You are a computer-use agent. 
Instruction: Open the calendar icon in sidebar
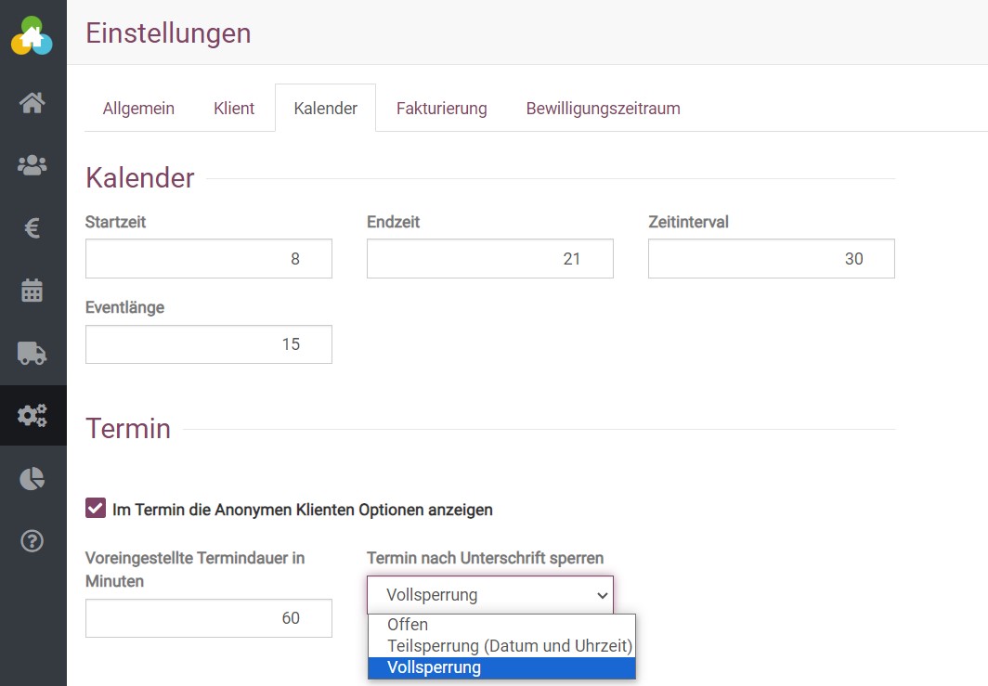click(x=32, y=291)
